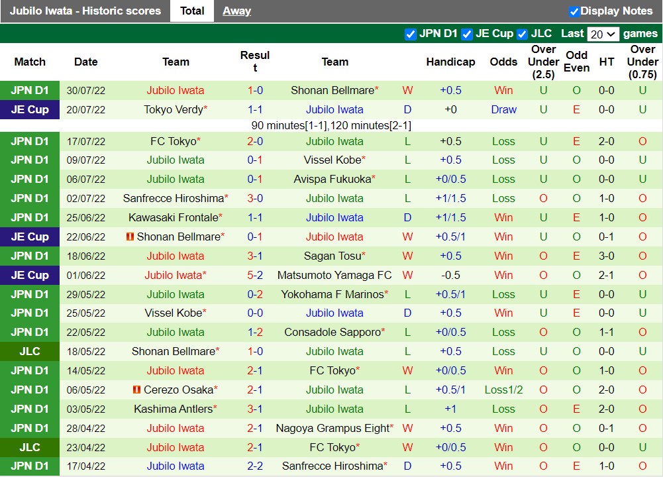Click 1-1 half-time score on Consadole Sapporo row
The width and height of the screenshot is (663, 477).
(606, 333)
